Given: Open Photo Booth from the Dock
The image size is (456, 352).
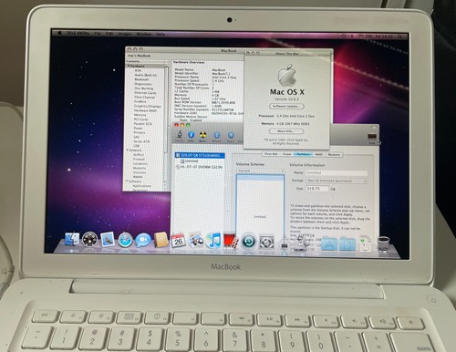Looking at the screenshot, I should [x=231, y=241].
